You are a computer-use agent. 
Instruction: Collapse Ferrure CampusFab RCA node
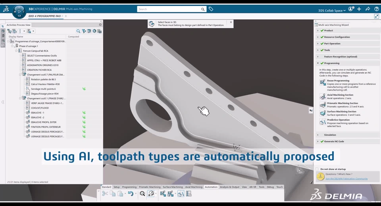(16, 51)
